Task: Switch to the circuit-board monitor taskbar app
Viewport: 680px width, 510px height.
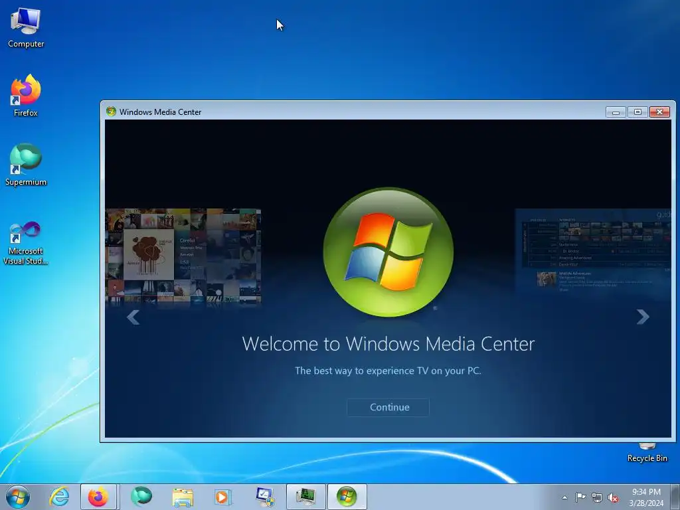Action: click(x=305, y=497)
